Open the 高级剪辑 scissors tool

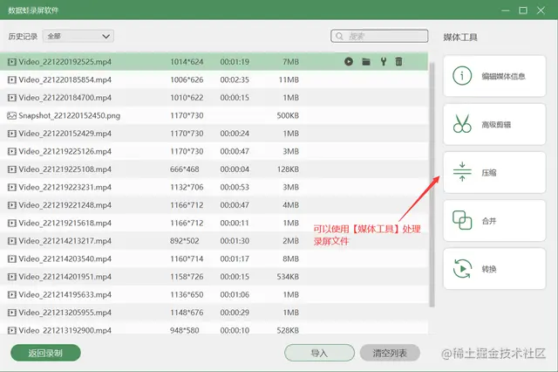[494, 124]
